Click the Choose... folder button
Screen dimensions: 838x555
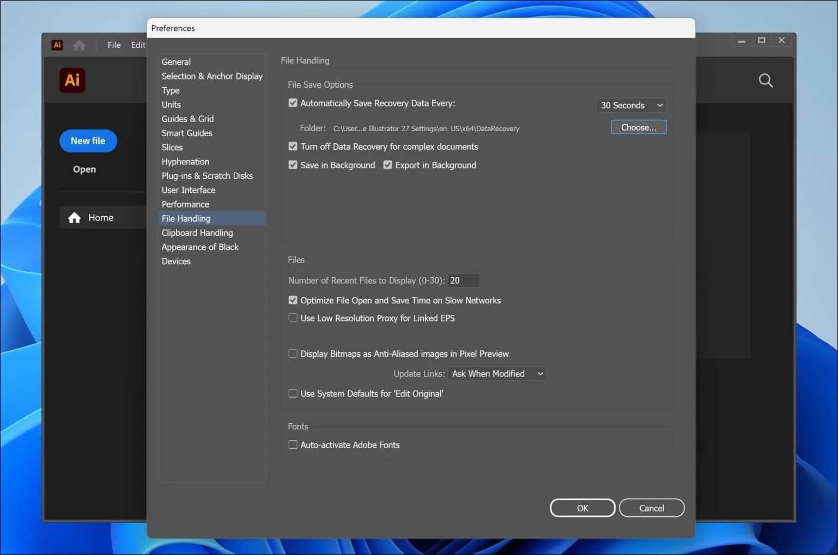[638, 127]
